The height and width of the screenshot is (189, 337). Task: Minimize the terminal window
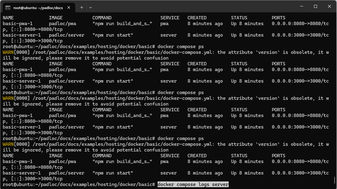click(302, 6)
